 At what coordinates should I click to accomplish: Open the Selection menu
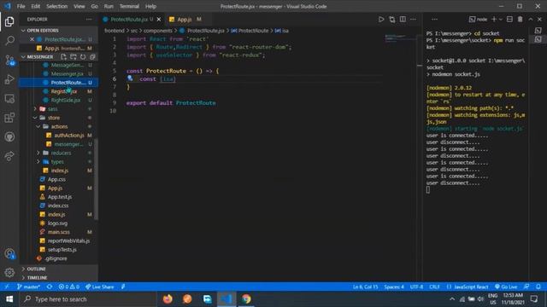(x=57, y=6)
